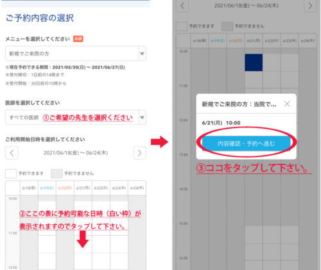Go to next week in left calendar
The width and height of the screenshot is (321, 270).
click(x=139, y=153)
